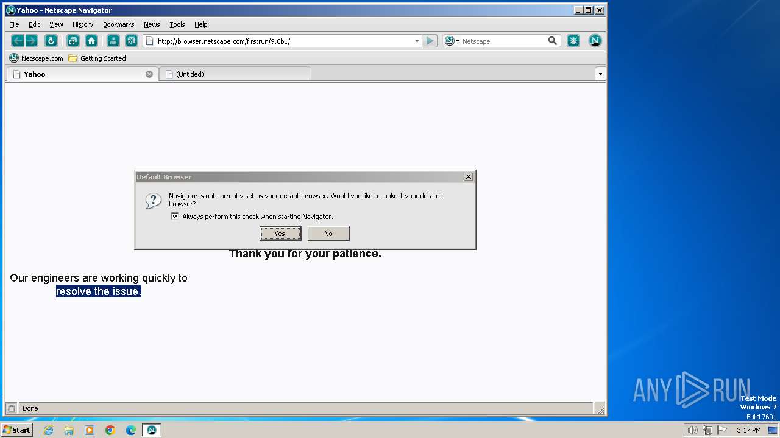This screenshot has width=780, height=438.
Task: Switch to the (Untitled) tab
Action: point(235,74)
